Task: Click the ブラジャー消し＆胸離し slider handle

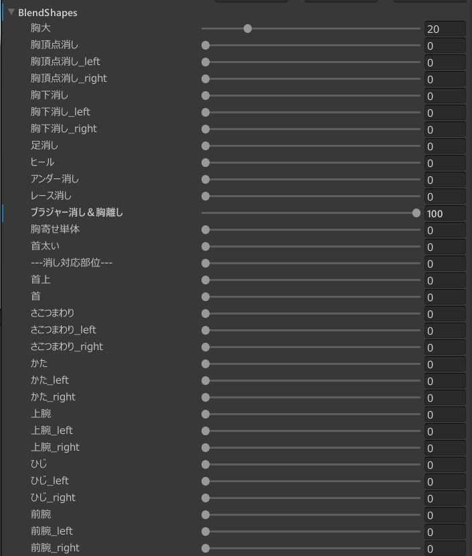Action: [416, 213]
